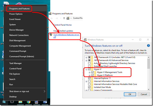This screenshot has height=106, width=153.
Task: Click Programs and Features window title icon
Action: [50, 14]
